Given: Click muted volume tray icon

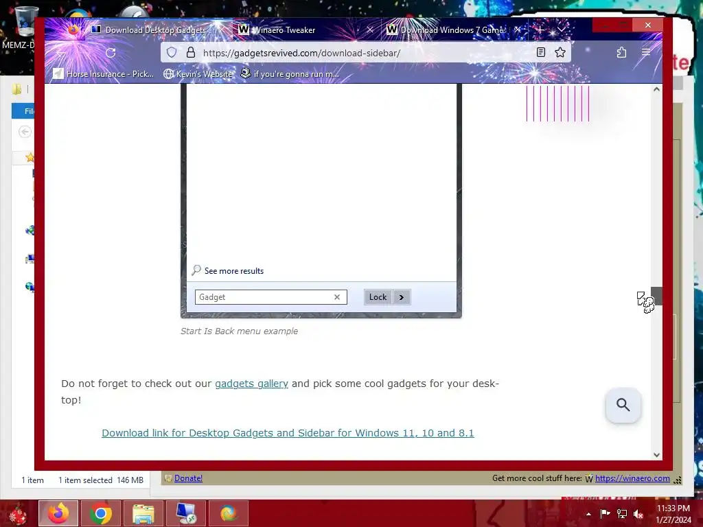Looking at the screenshot, I should click(x=638, y=514).
